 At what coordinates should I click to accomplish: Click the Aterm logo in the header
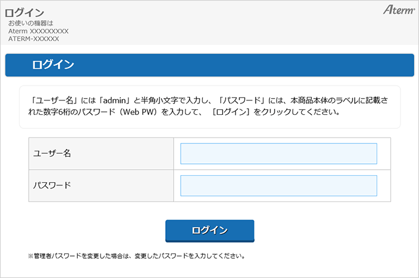[x=397, y=11]
